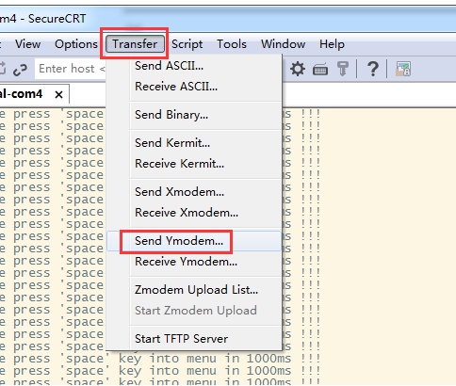The width and height of the screenshot is (456, 386).
Task: Select Send Kermit menu entry
Action: [194, 143]
